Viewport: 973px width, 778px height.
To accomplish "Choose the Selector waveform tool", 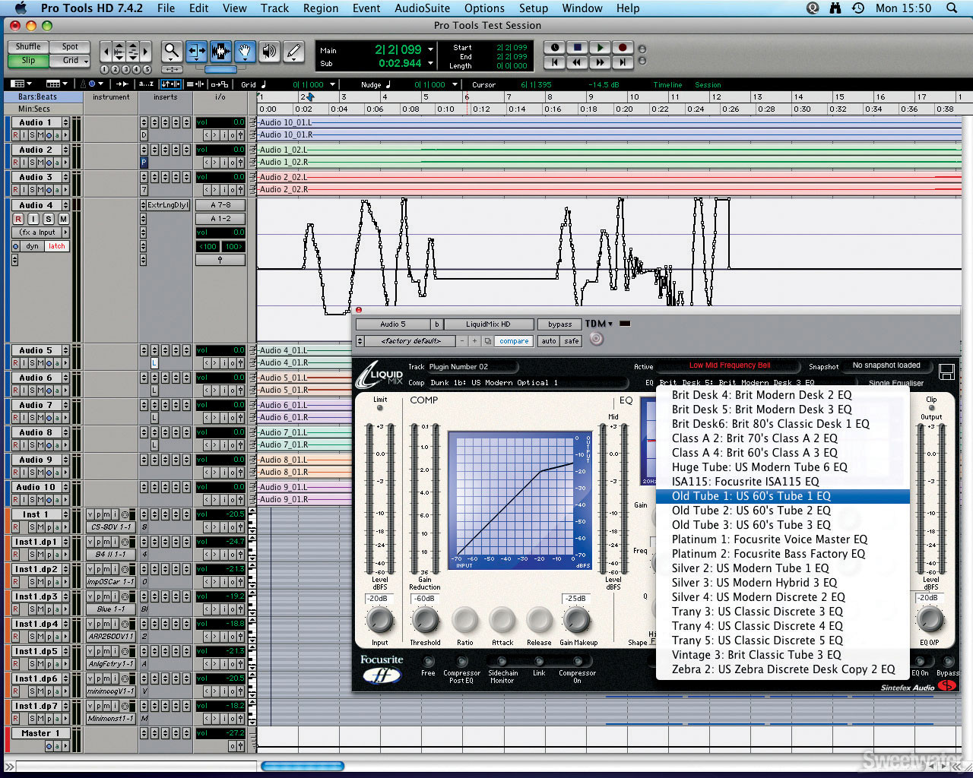I will [220, 52].
